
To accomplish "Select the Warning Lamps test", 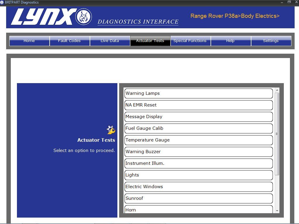I will pos(199,93).
